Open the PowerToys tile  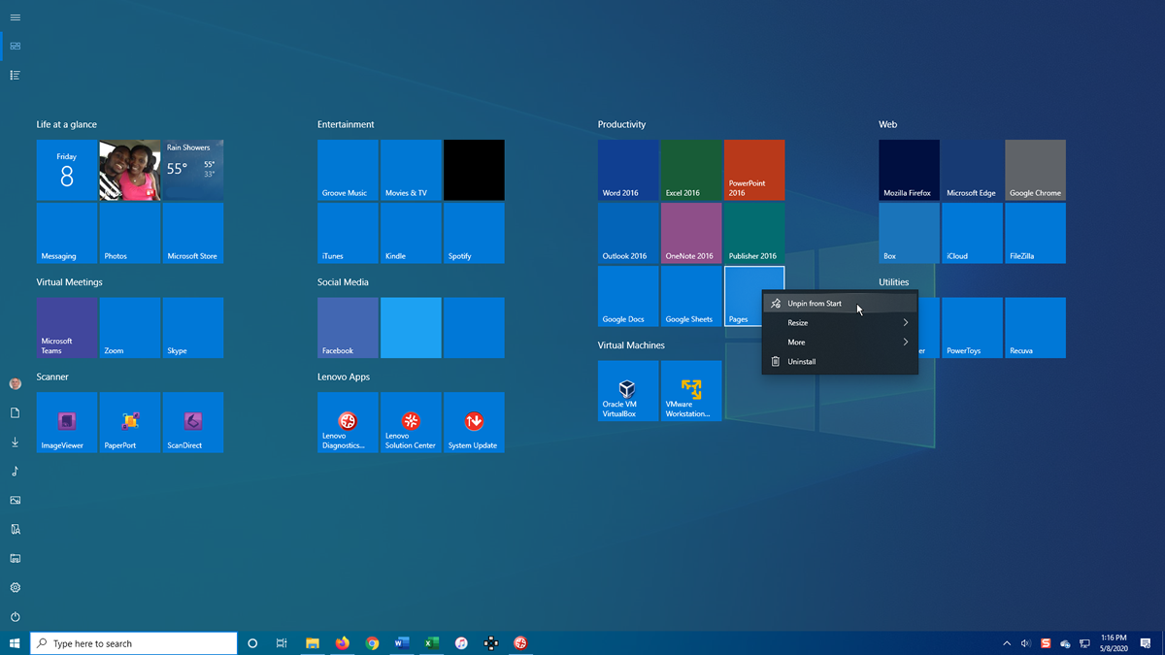pos(972,328)
